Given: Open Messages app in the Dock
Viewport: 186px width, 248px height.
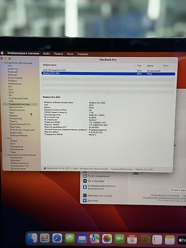Looking at the screenshot, I should point(70,238).
